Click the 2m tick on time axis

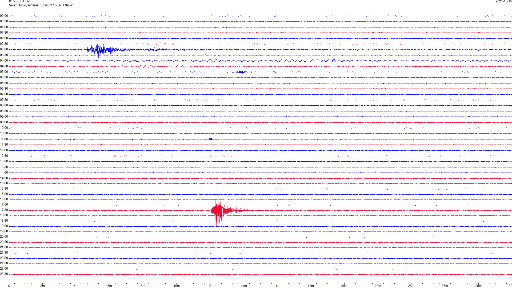[42, 286]
